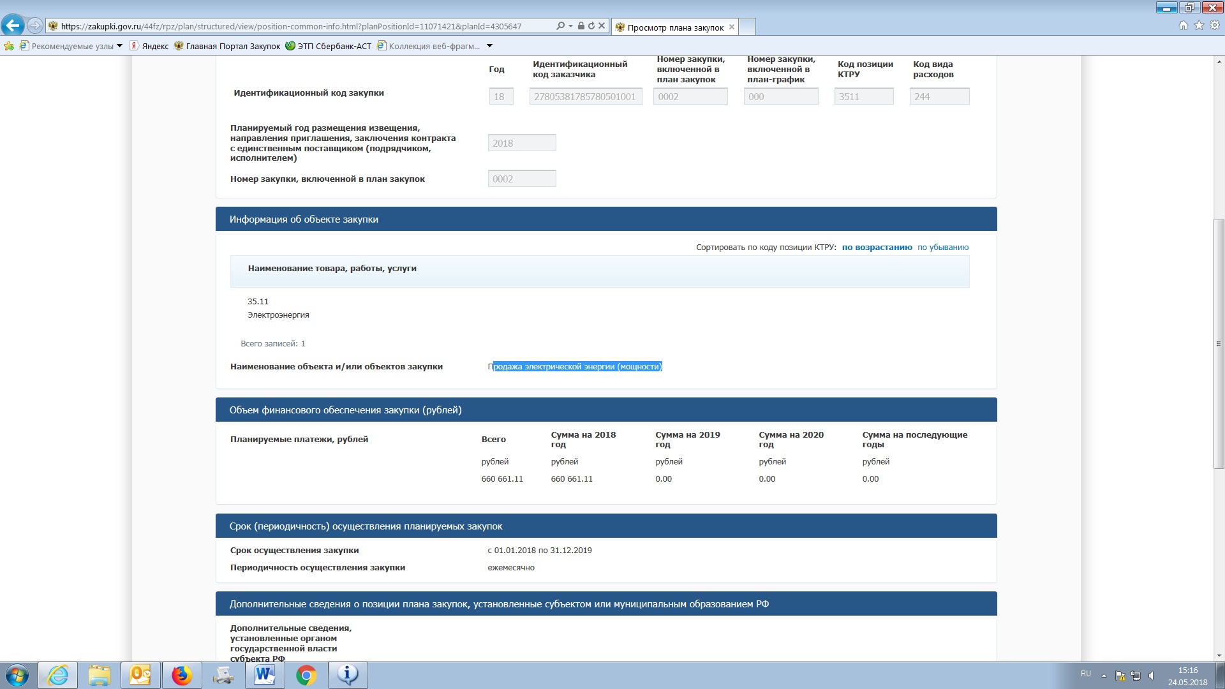Expand Рекомендуемые узлы dropdown arrow
The image size is (1225, 689).
[119, 46]
